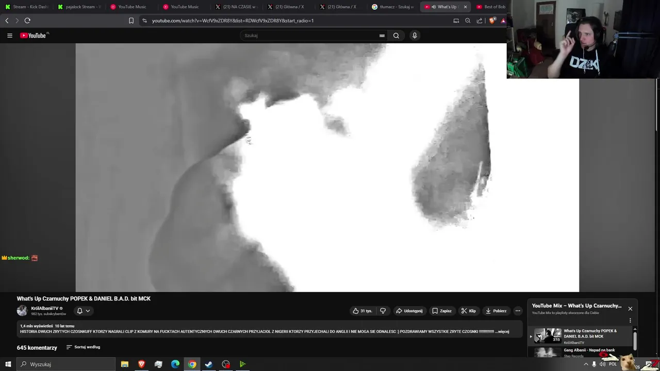
Task: Open the YouTube hamburger guide menu
Action: (9, 36)
